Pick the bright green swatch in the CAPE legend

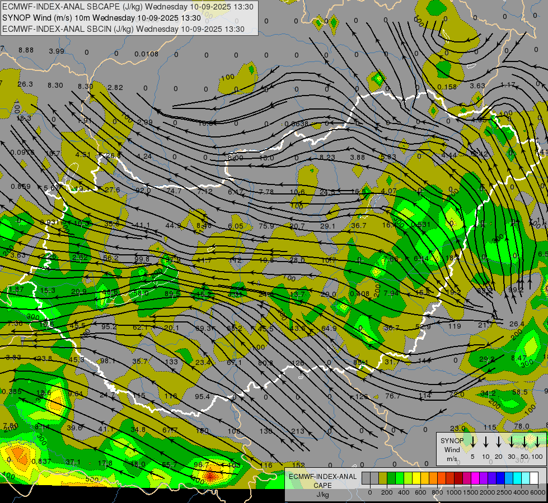(x=400, y=478)
